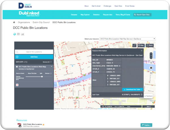This screenshot has width=170, height=130.
Task: Open the Map basemap selector button
Action: coord(141,45)
